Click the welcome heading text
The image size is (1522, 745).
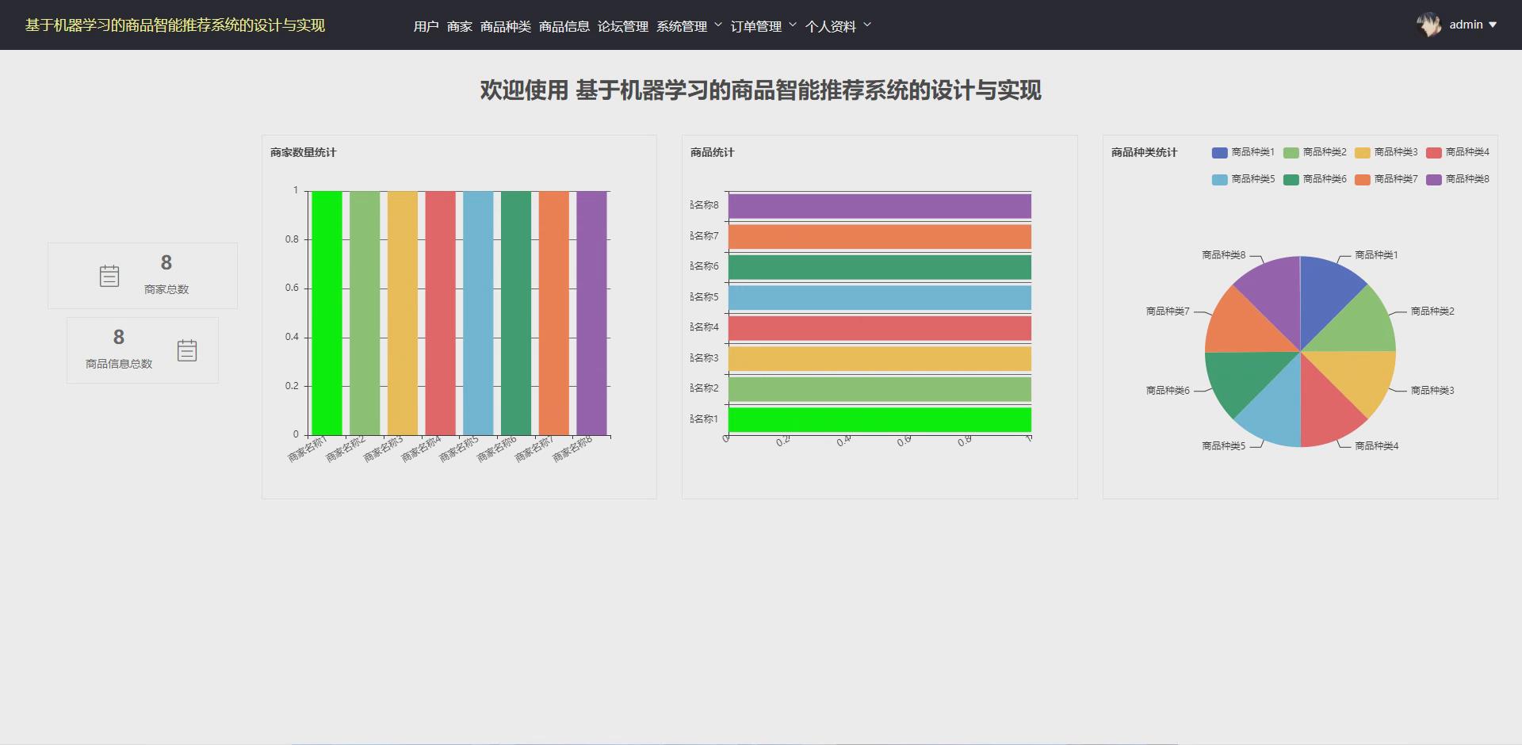(761, 90)
